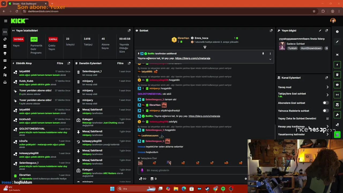Open the blerp.com link in pinned message
343x193 pixels.
(193, 58)
